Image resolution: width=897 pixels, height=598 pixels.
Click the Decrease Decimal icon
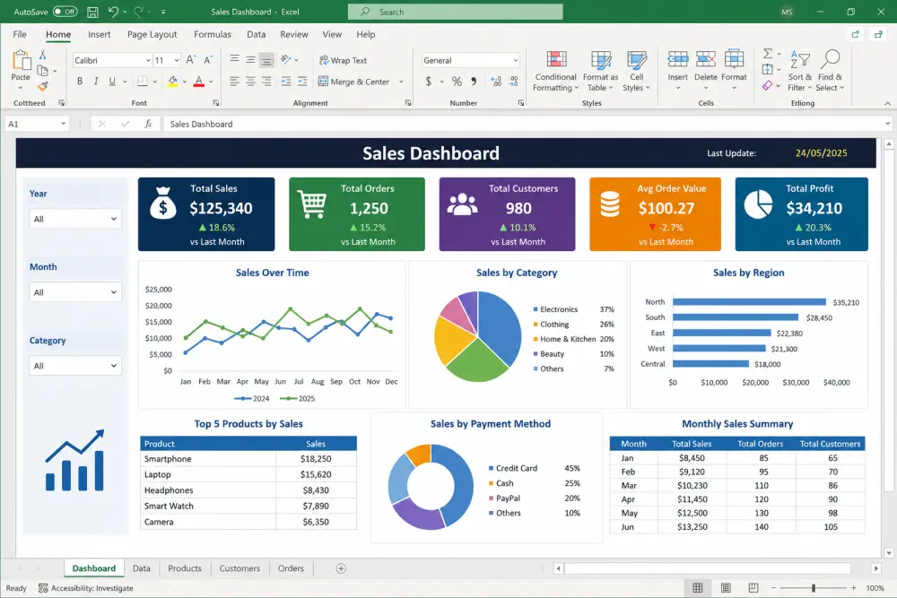(514, 82)
